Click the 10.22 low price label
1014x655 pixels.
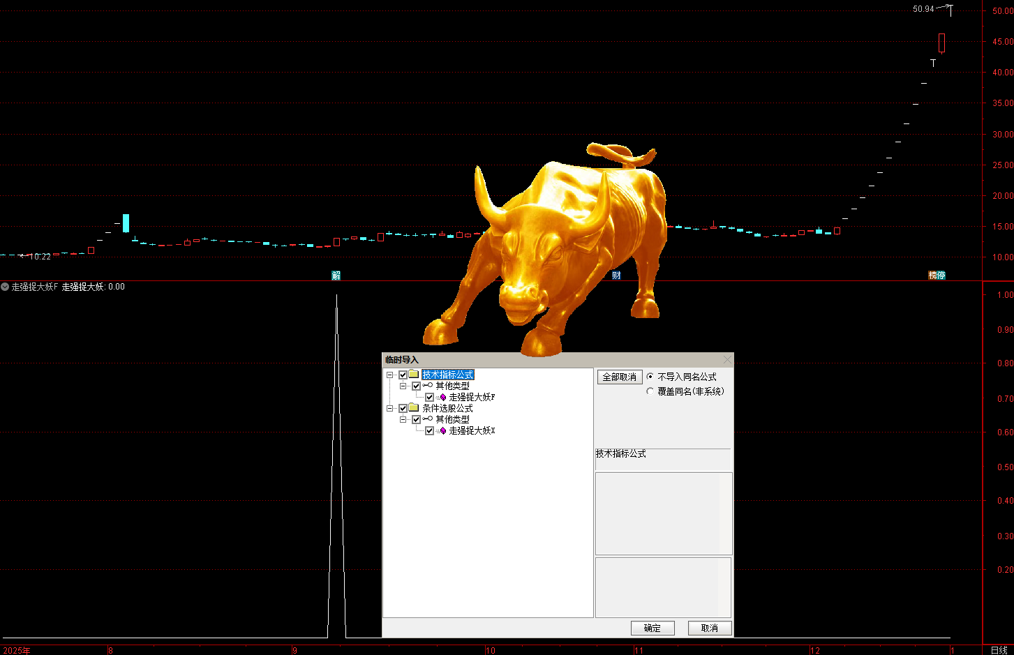[40, 257]
